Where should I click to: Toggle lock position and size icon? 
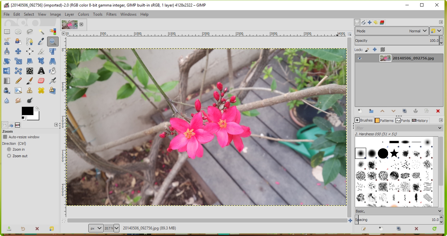375,50
